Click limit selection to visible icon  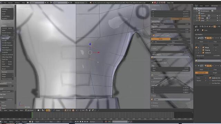[73, 110]
